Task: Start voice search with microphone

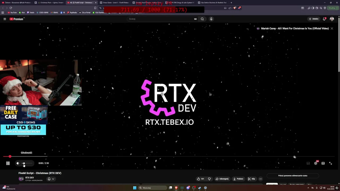Action: tap(211, 19)
